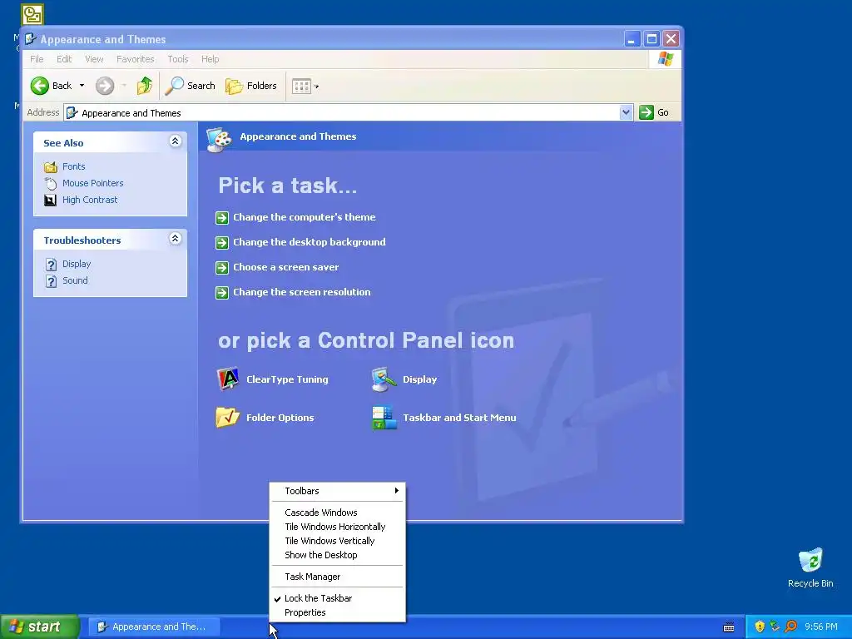Click Change the screen resolution link
The image size is (852, 639).
point(301,292)
